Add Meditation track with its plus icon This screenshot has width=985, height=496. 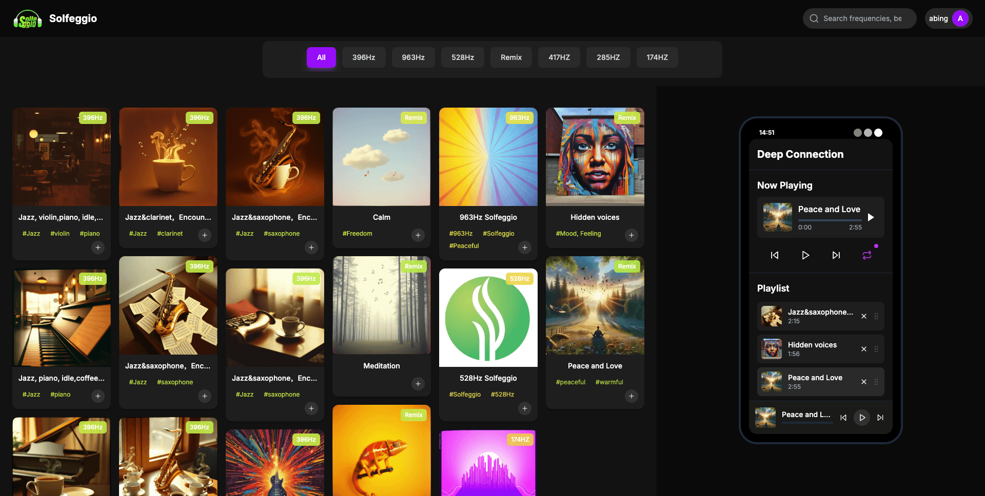click(418, 384)
